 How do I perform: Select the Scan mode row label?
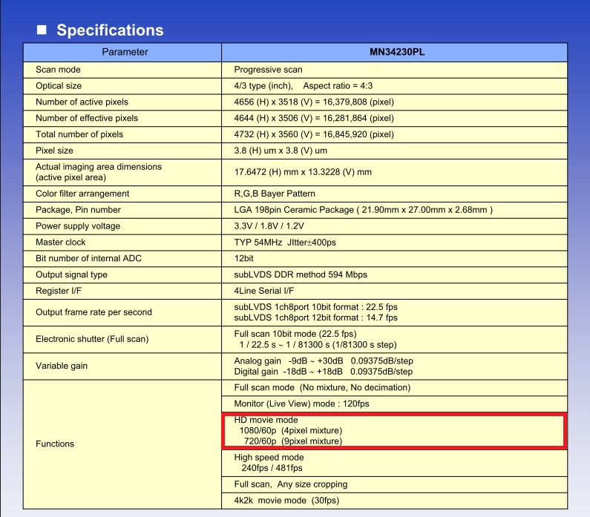tap(58, 70)
